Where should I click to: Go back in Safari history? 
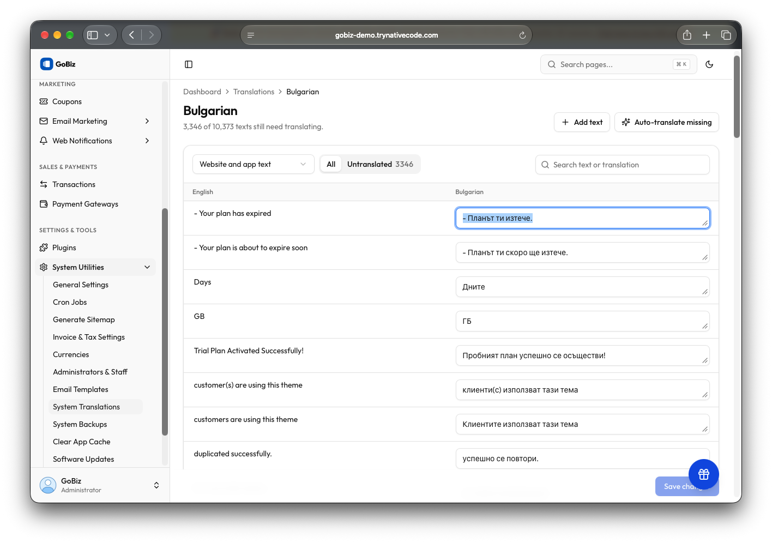coord(131,35)
